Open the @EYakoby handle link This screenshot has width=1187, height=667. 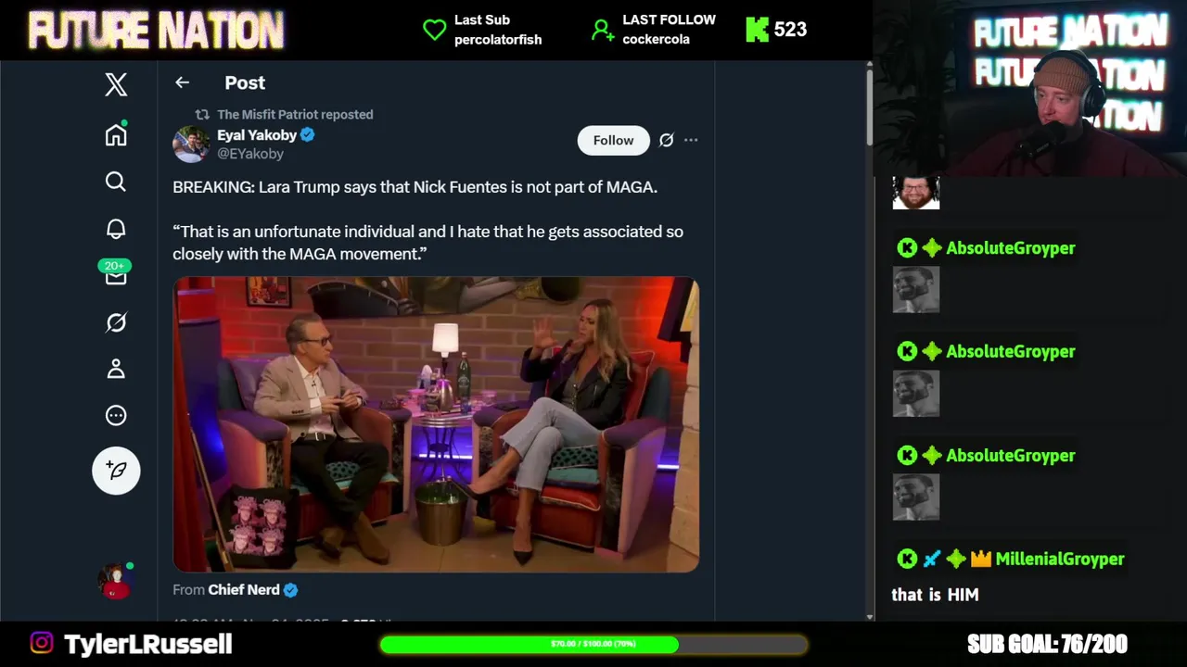[250, 154]
